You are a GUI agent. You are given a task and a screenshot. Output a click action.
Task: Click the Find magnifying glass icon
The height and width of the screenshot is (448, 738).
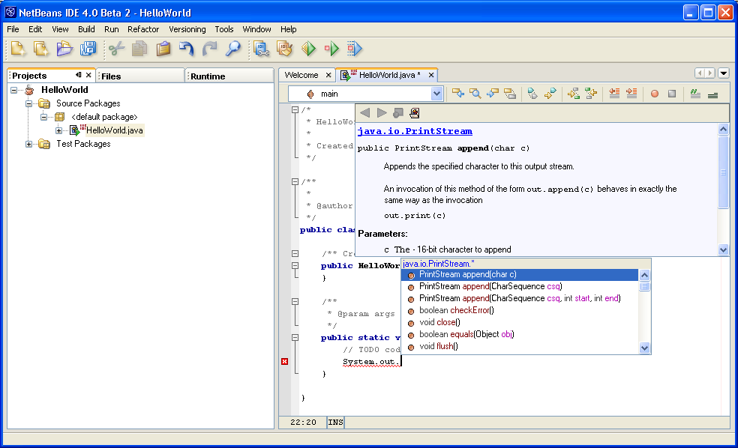pos(233,49)
